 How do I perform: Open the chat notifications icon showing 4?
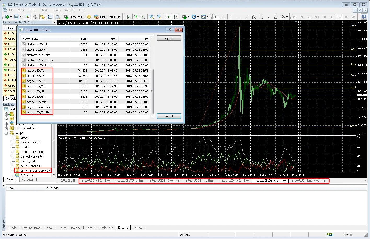coord(364,16)
